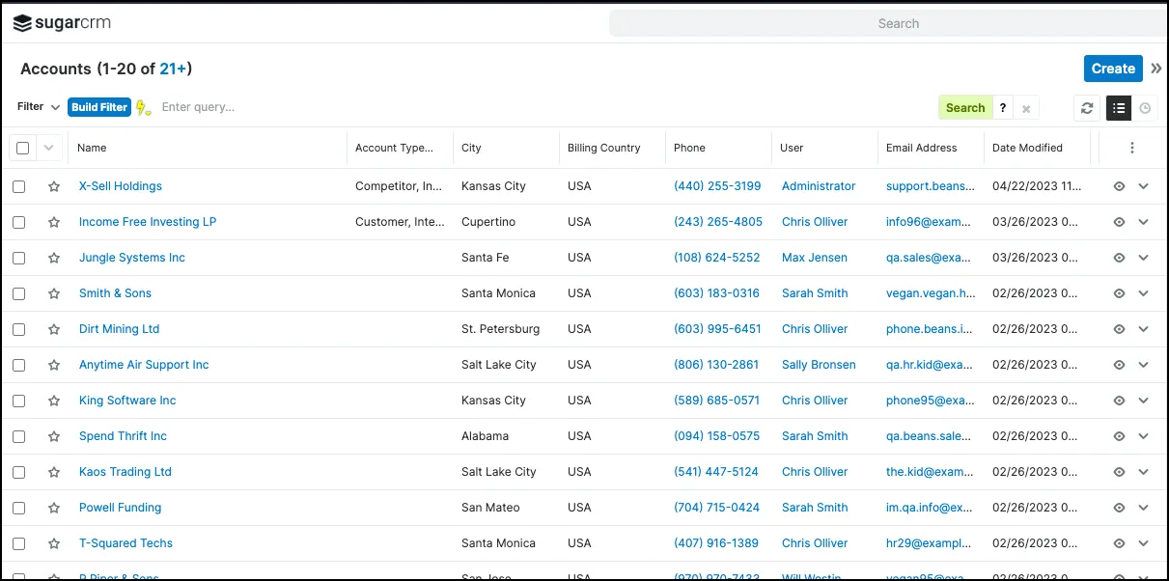Image resolution: width=1169 pixels, height=581 pixels.
Task: Check the X-Sell Holdings row checkbox
Action: coord(19,186)
